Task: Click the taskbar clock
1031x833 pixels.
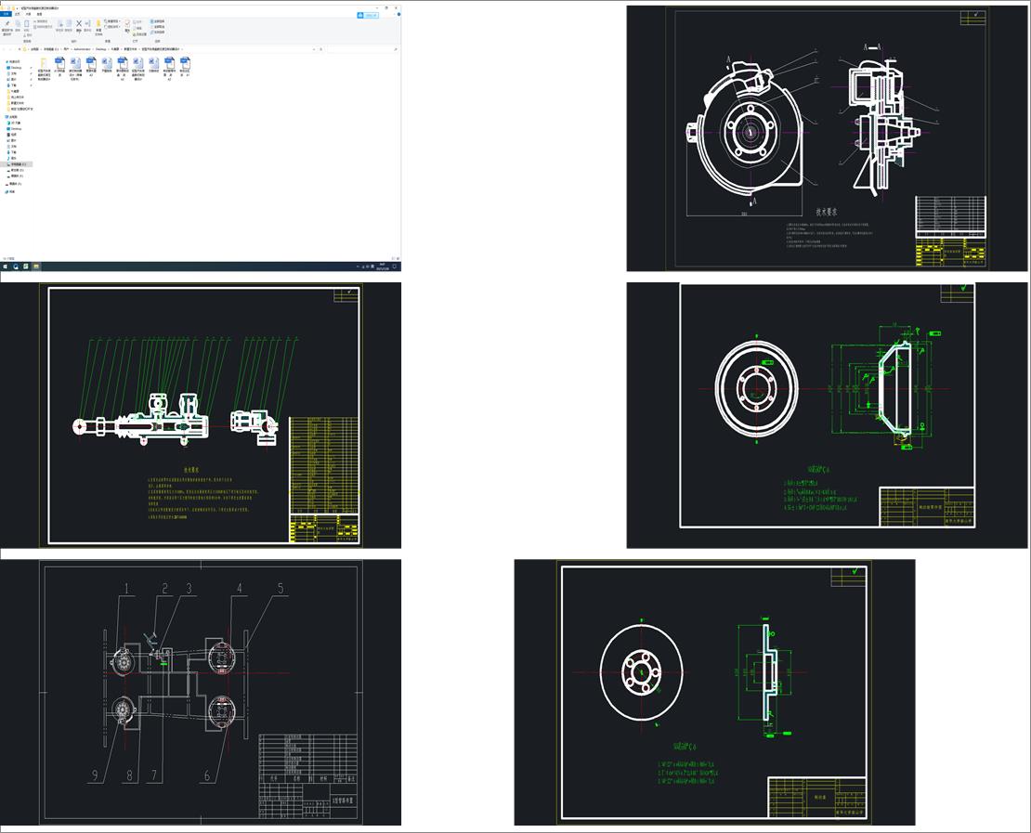Action: pyautogui.click(x=382, y=267)
